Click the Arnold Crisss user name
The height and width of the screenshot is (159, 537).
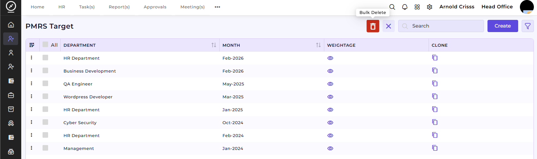(x=457, y=7)
